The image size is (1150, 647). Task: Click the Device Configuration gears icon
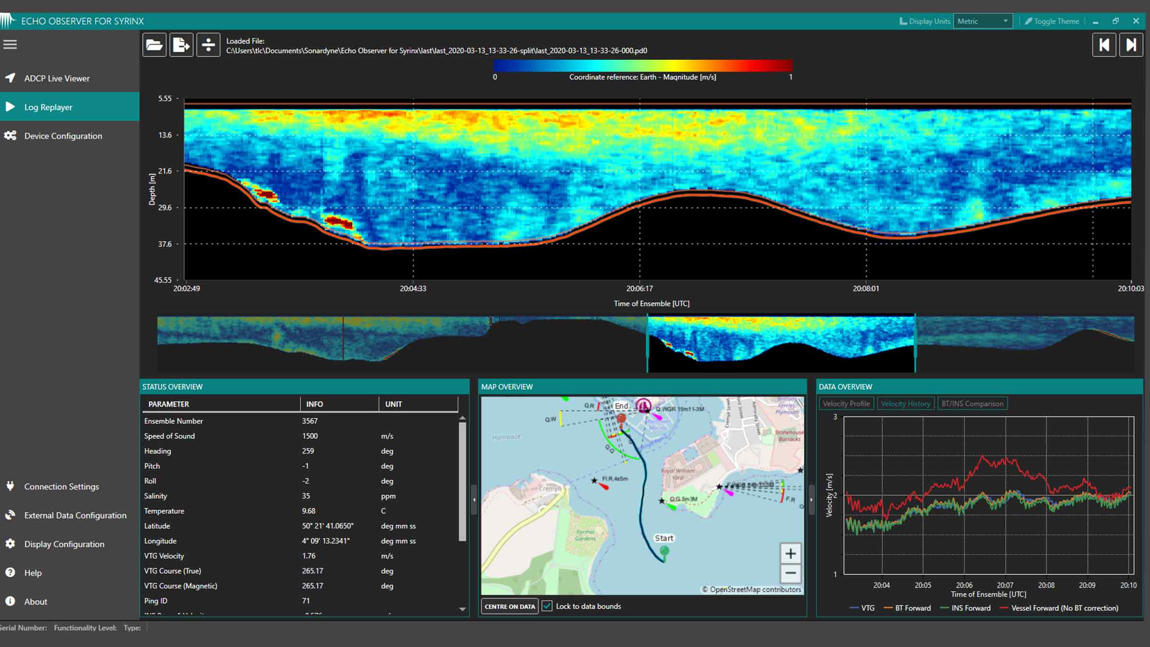(x=10, y=136)
